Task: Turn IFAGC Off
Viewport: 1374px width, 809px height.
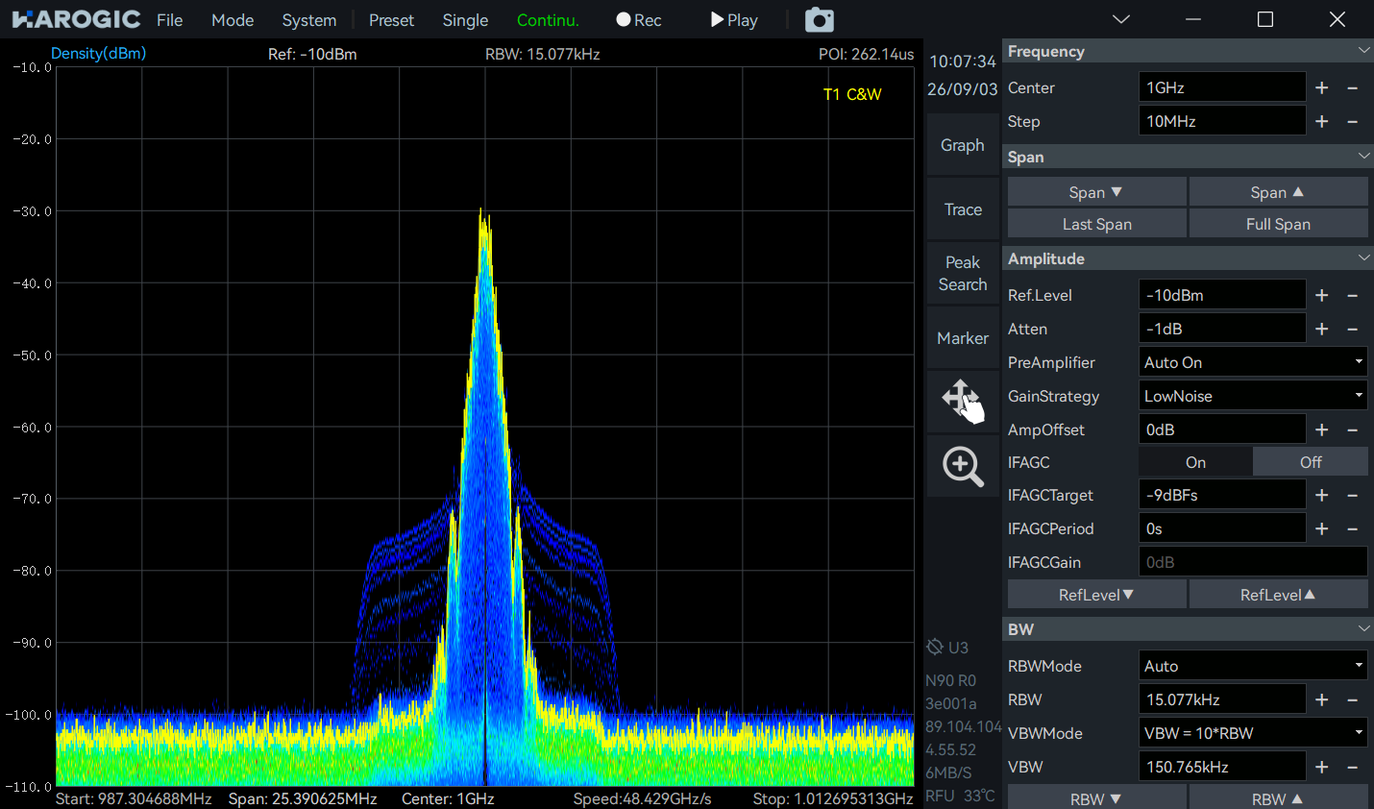Action: click(1311, 462)
